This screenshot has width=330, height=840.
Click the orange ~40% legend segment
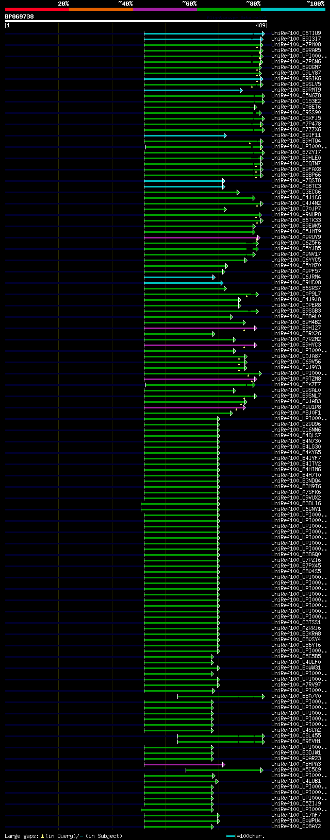(x=101, y=9)
